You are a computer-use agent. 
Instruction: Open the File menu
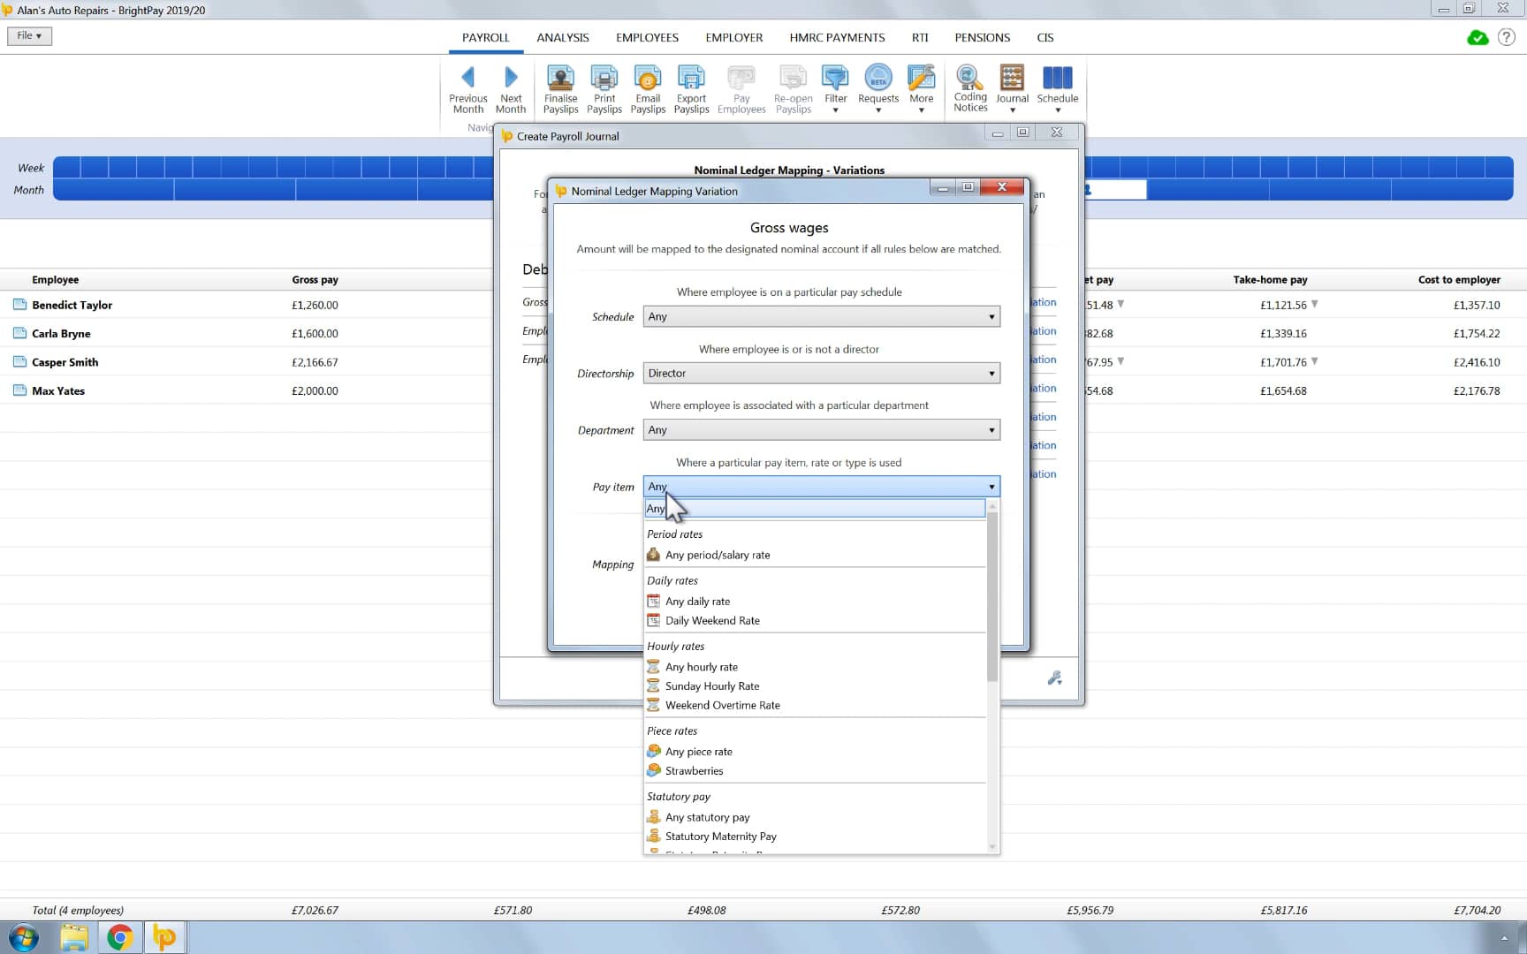point(29,35)
